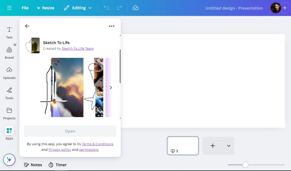Click the cloud save status icon
This screenshot has height=171, width=291.
point(136,8)
